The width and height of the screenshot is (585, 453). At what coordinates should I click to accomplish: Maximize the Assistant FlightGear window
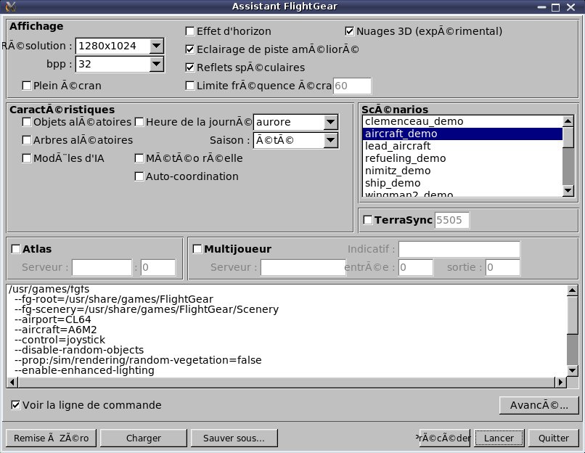pyautogui.click(x=555, y=7)
